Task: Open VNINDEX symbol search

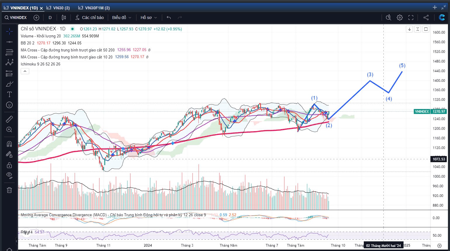Action: pyautogui.click(x=16, y=18)
